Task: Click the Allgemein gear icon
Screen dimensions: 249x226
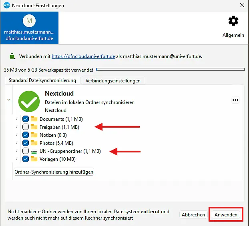Action: click(x=233, y=22)
